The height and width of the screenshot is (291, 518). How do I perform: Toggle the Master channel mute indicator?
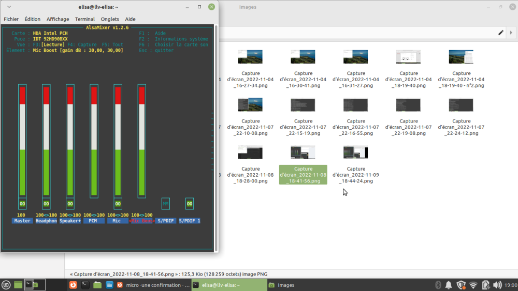pyautogui.click(x=22, y=204)
